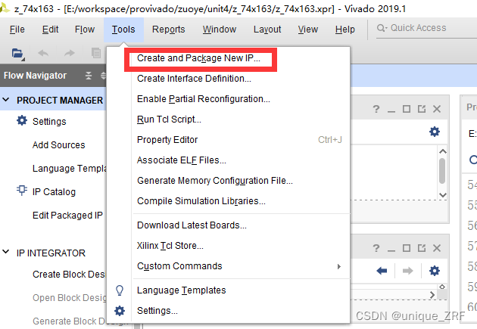Viewport: 477px width, 329px height.
Task: Collapse the IP INTEGRATOR section
Action: click(x=6, y=252)
